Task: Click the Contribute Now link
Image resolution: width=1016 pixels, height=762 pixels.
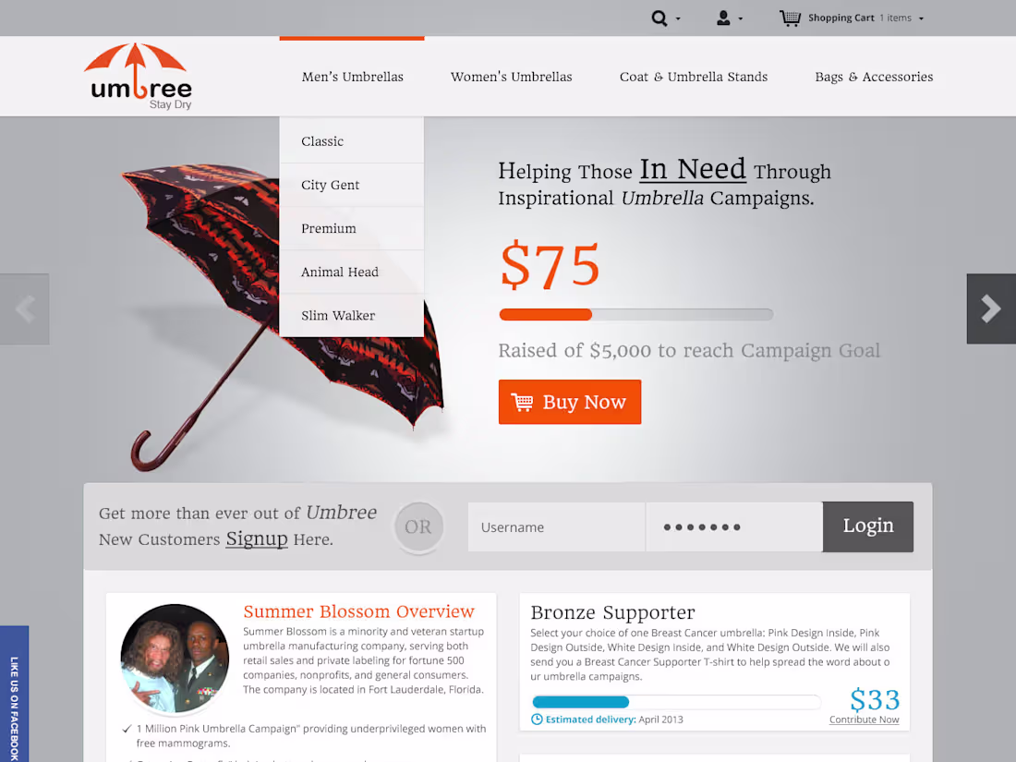Action: click(x=864, y=720)
